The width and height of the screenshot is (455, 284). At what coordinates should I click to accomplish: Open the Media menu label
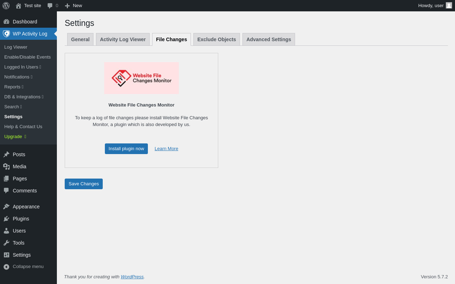20,166
